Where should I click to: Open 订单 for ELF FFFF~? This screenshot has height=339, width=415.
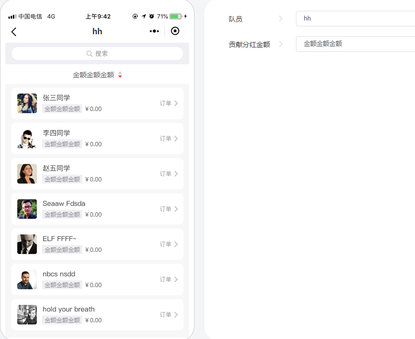pos(169,244)
